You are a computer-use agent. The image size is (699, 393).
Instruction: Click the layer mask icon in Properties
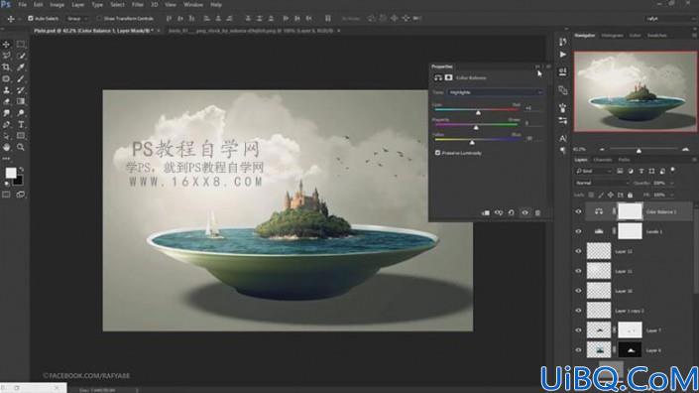[x=448, y=77]
